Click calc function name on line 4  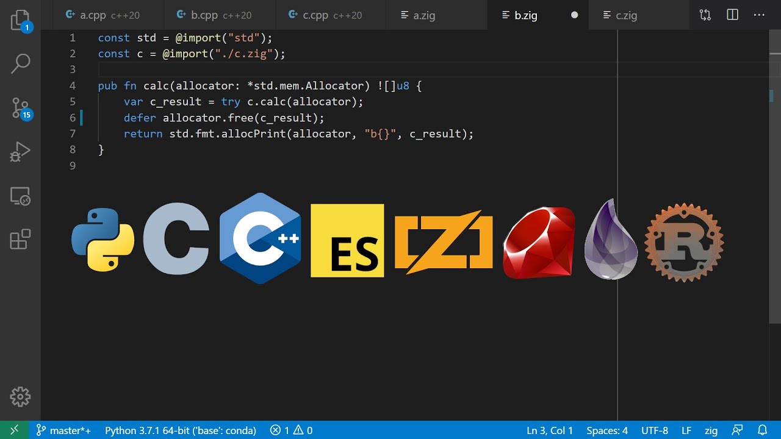coord(156,86)
